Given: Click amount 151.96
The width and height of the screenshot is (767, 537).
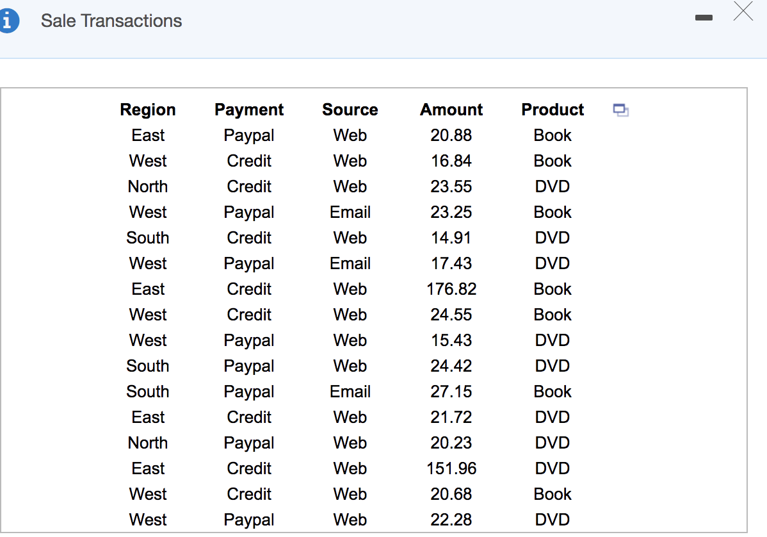Looking at the screenshot, I should [x=451, y=468].
